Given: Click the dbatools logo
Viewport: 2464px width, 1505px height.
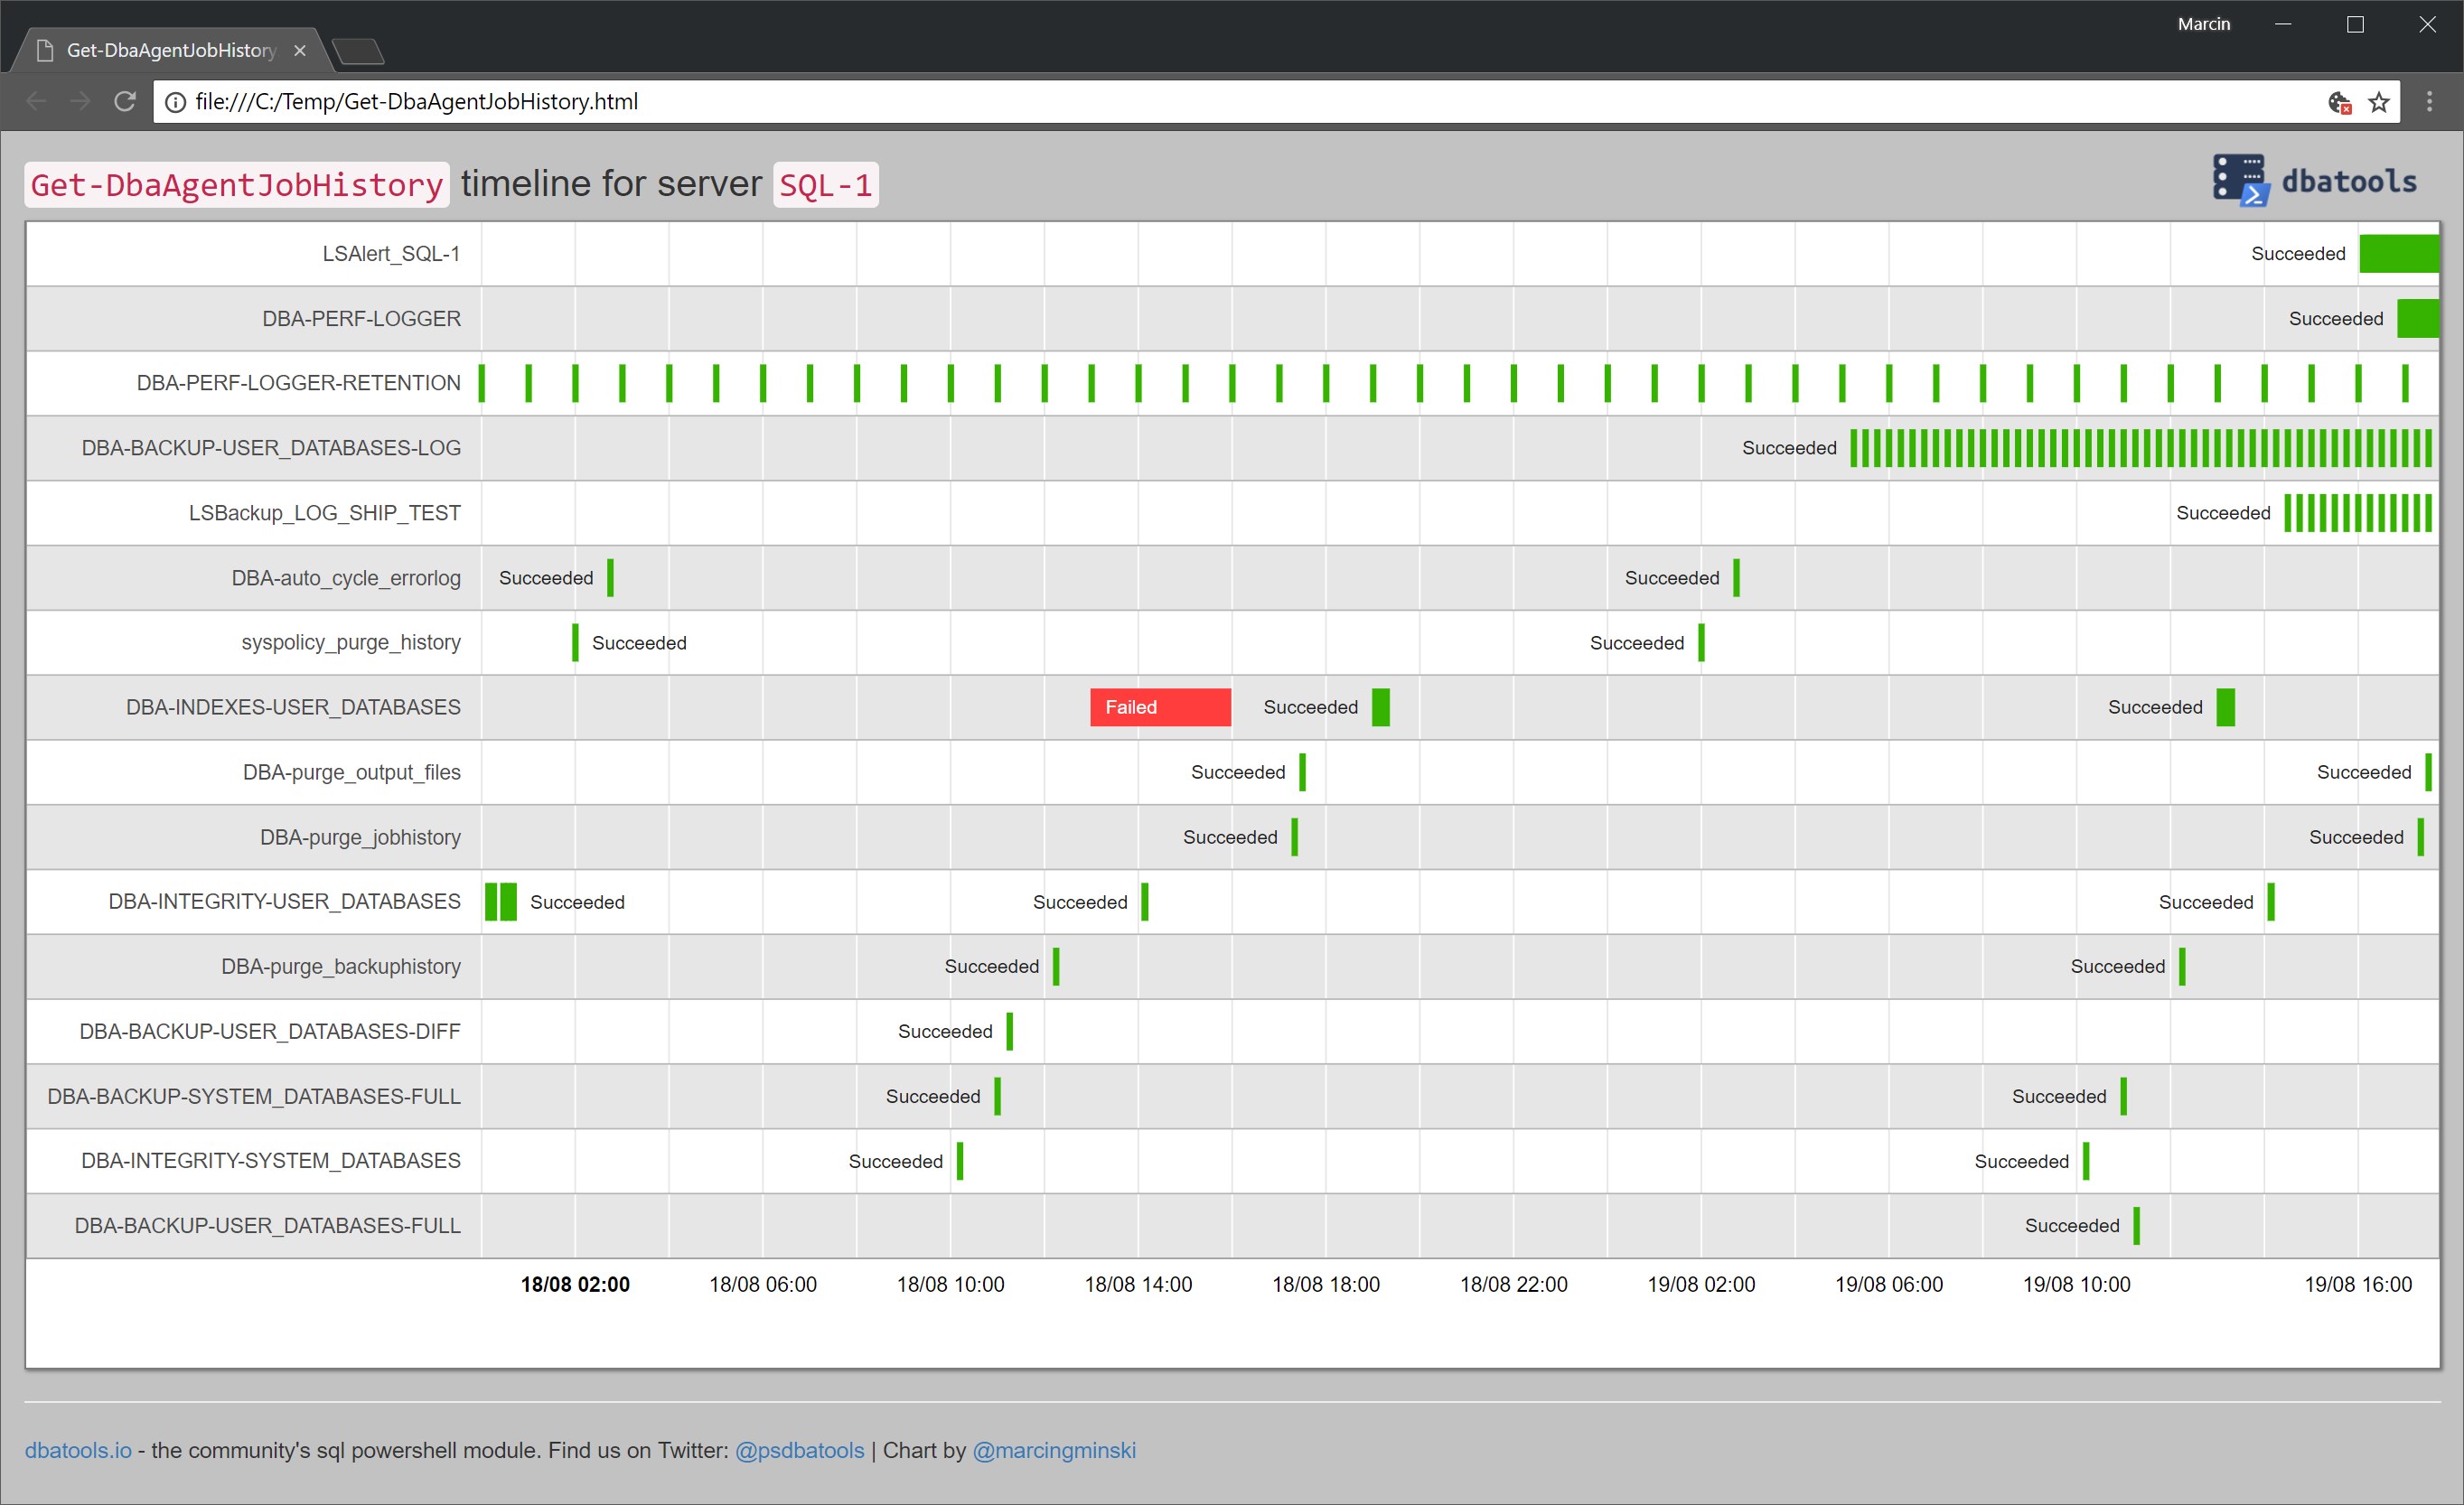Looking at the screenshot, I should coord(2314,181).
